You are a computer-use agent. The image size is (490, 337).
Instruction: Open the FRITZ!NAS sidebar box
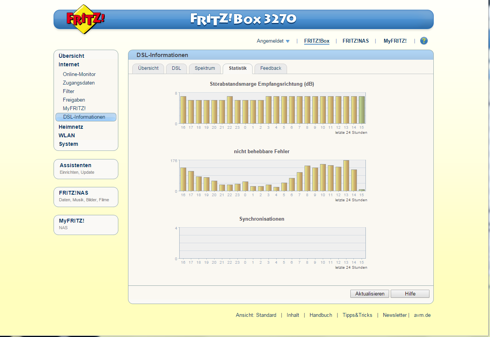tap(86, 197)
